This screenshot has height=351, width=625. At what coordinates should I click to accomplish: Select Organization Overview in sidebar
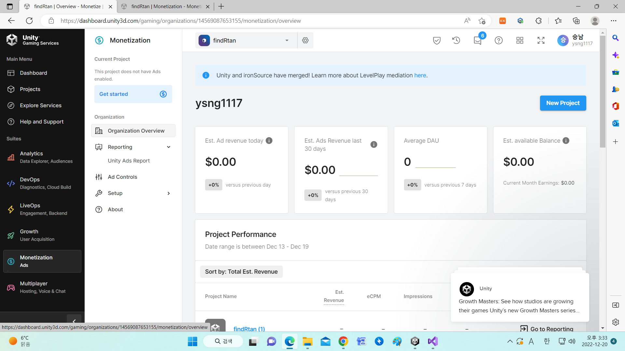click(133, 131)
